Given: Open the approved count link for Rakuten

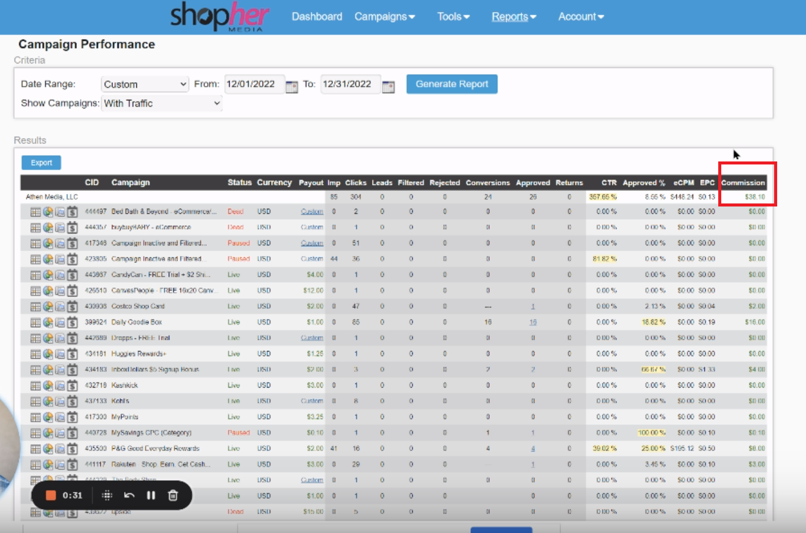Looking at the screenshot, I should point(533,465).
